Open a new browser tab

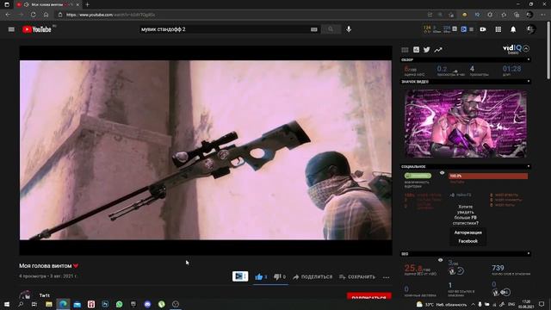pyautogui.click(x=87, y=4)
